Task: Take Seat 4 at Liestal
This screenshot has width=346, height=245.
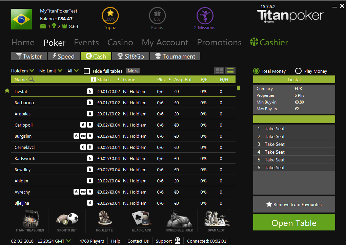Action: (294, 152)
